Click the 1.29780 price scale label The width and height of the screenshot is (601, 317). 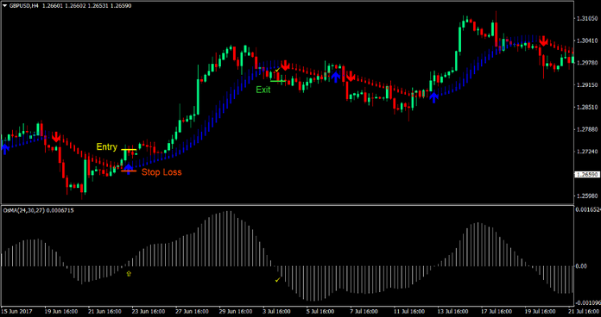point(587,63)
